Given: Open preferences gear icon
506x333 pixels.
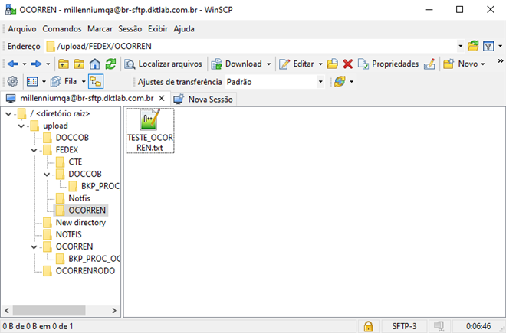Looking at the screenshot, I should (12, 82).
